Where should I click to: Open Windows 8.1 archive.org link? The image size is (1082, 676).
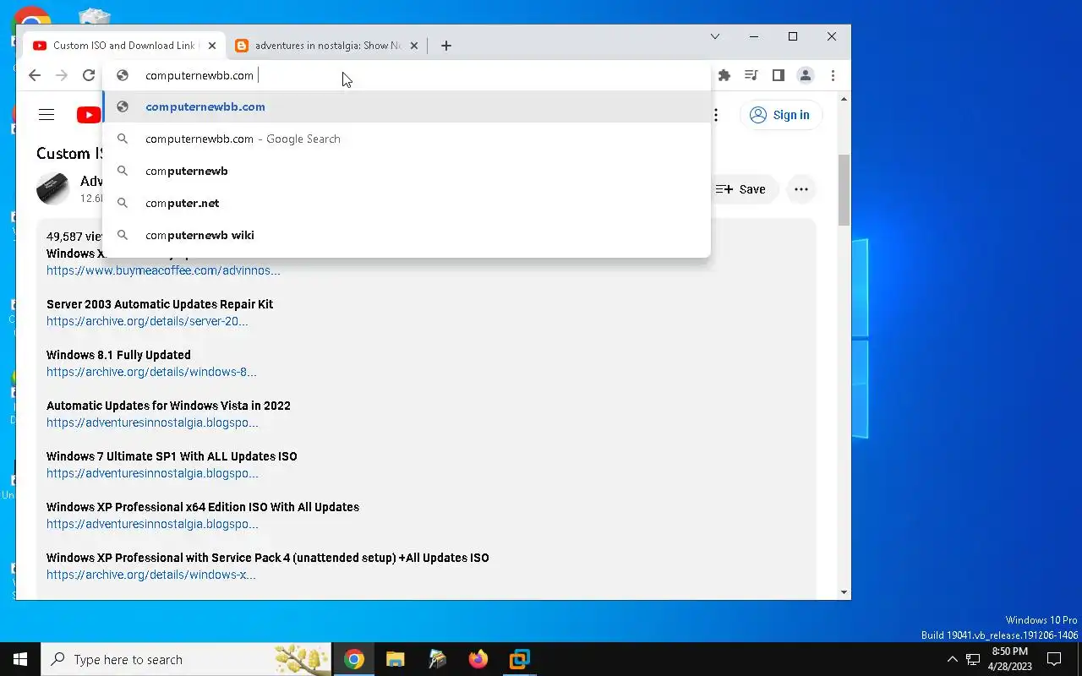coord(151,372)
